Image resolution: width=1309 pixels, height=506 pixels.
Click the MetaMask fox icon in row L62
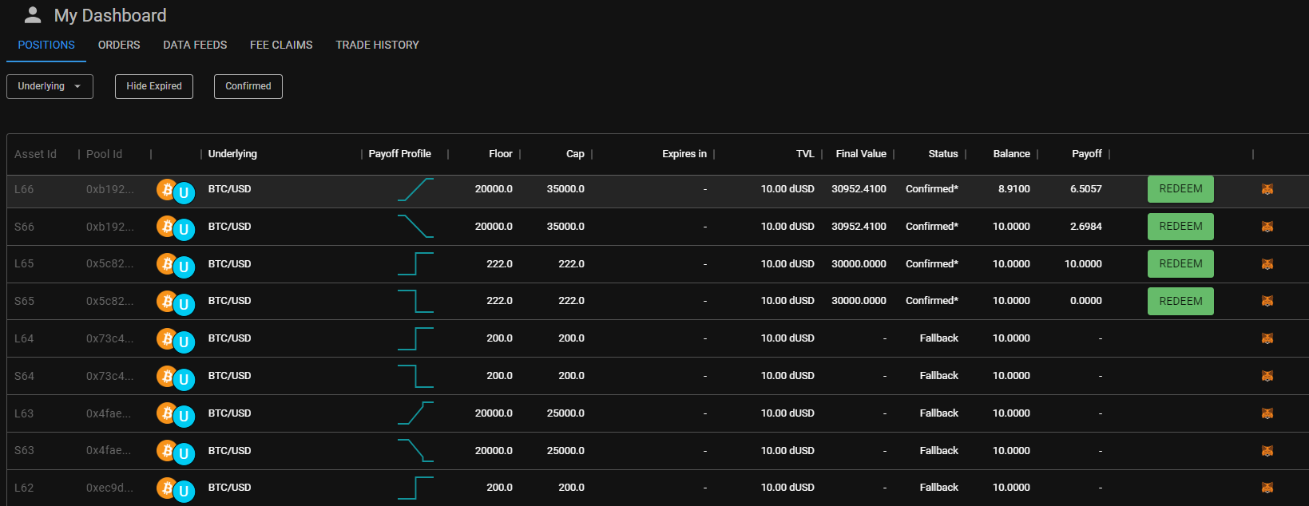[x=1267, y=488]
